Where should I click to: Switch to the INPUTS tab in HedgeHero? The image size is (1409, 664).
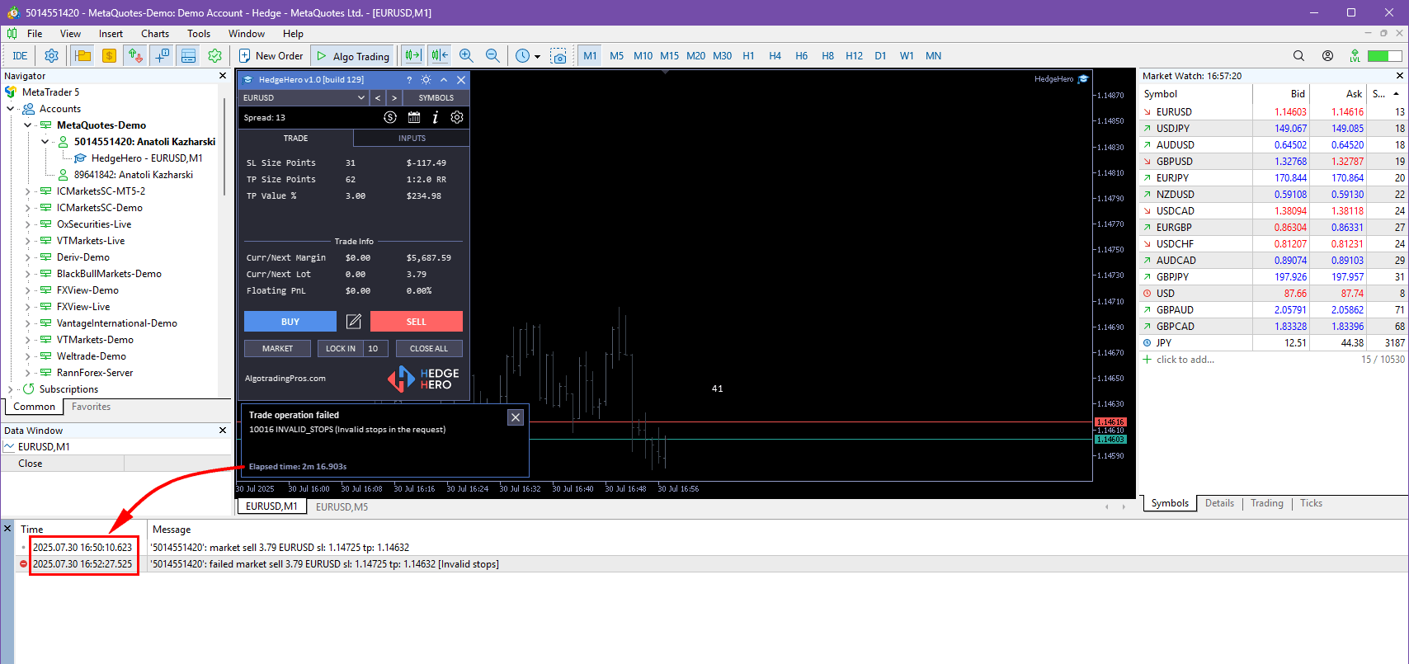(x=412, y=139)
